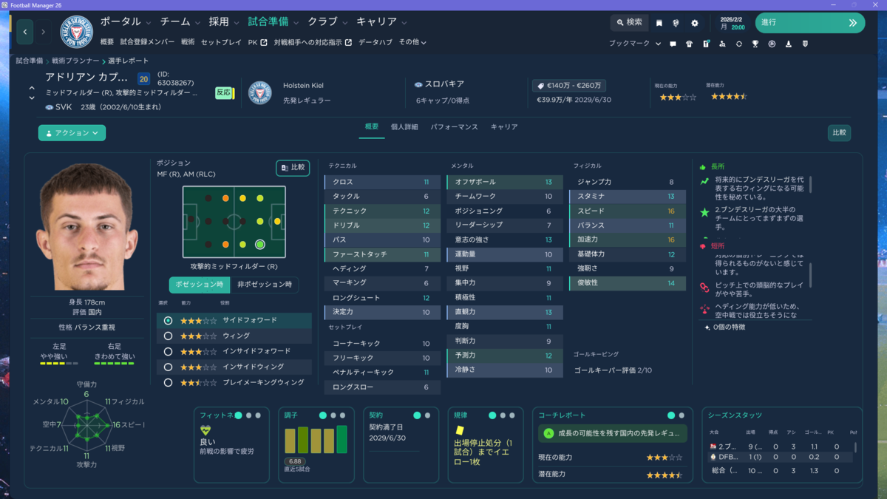Viewport: 887px width, 499px height.
Task: Click the circular arrows transfer bookmark icon
Action: coord(738,44)
